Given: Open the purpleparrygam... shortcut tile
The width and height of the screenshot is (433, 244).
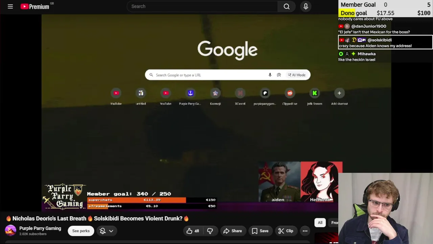Looking at the screenshot, I should (x=265, y=97).
